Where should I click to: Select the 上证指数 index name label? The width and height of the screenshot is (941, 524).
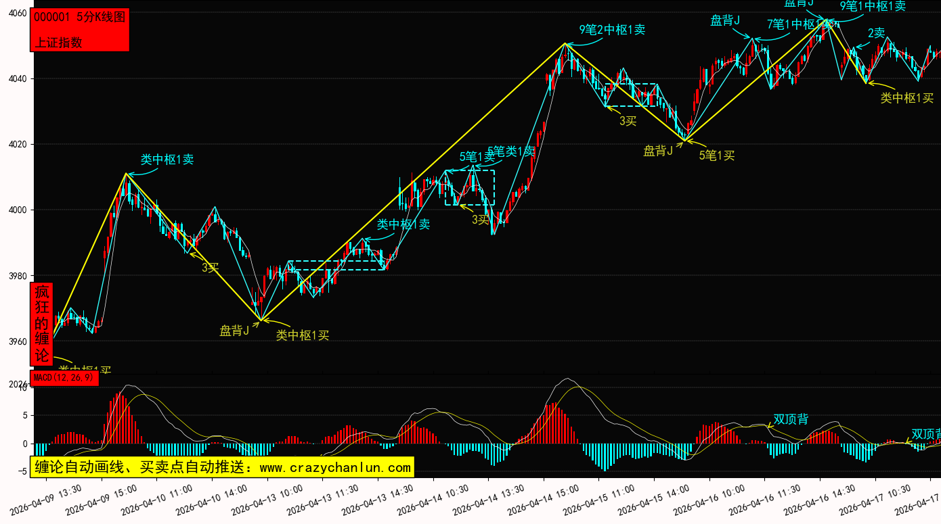58,42
